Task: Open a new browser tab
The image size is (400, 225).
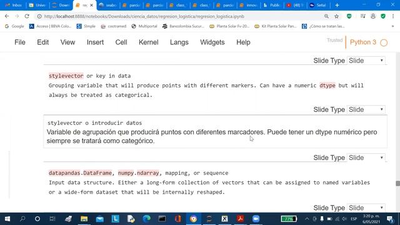Action: coord(337,5)
